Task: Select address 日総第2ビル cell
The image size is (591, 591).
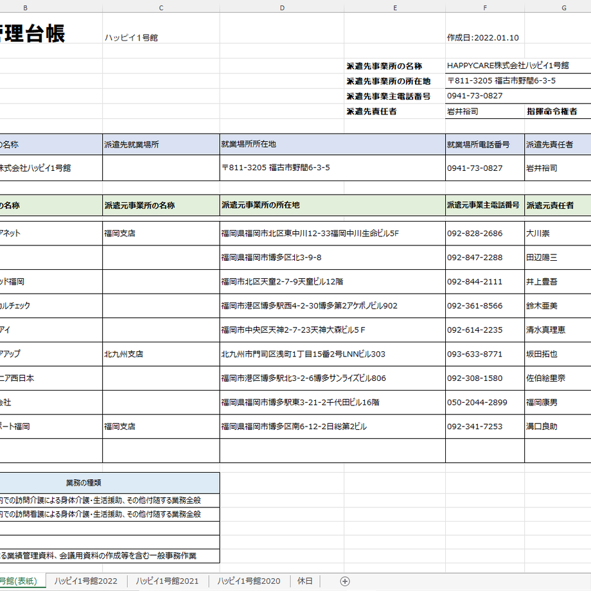Action: point(333,427)
